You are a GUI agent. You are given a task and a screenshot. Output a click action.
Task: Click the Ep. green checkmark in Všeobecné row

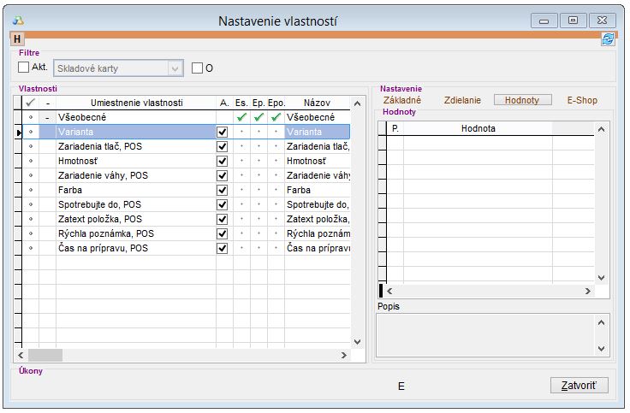259,117
